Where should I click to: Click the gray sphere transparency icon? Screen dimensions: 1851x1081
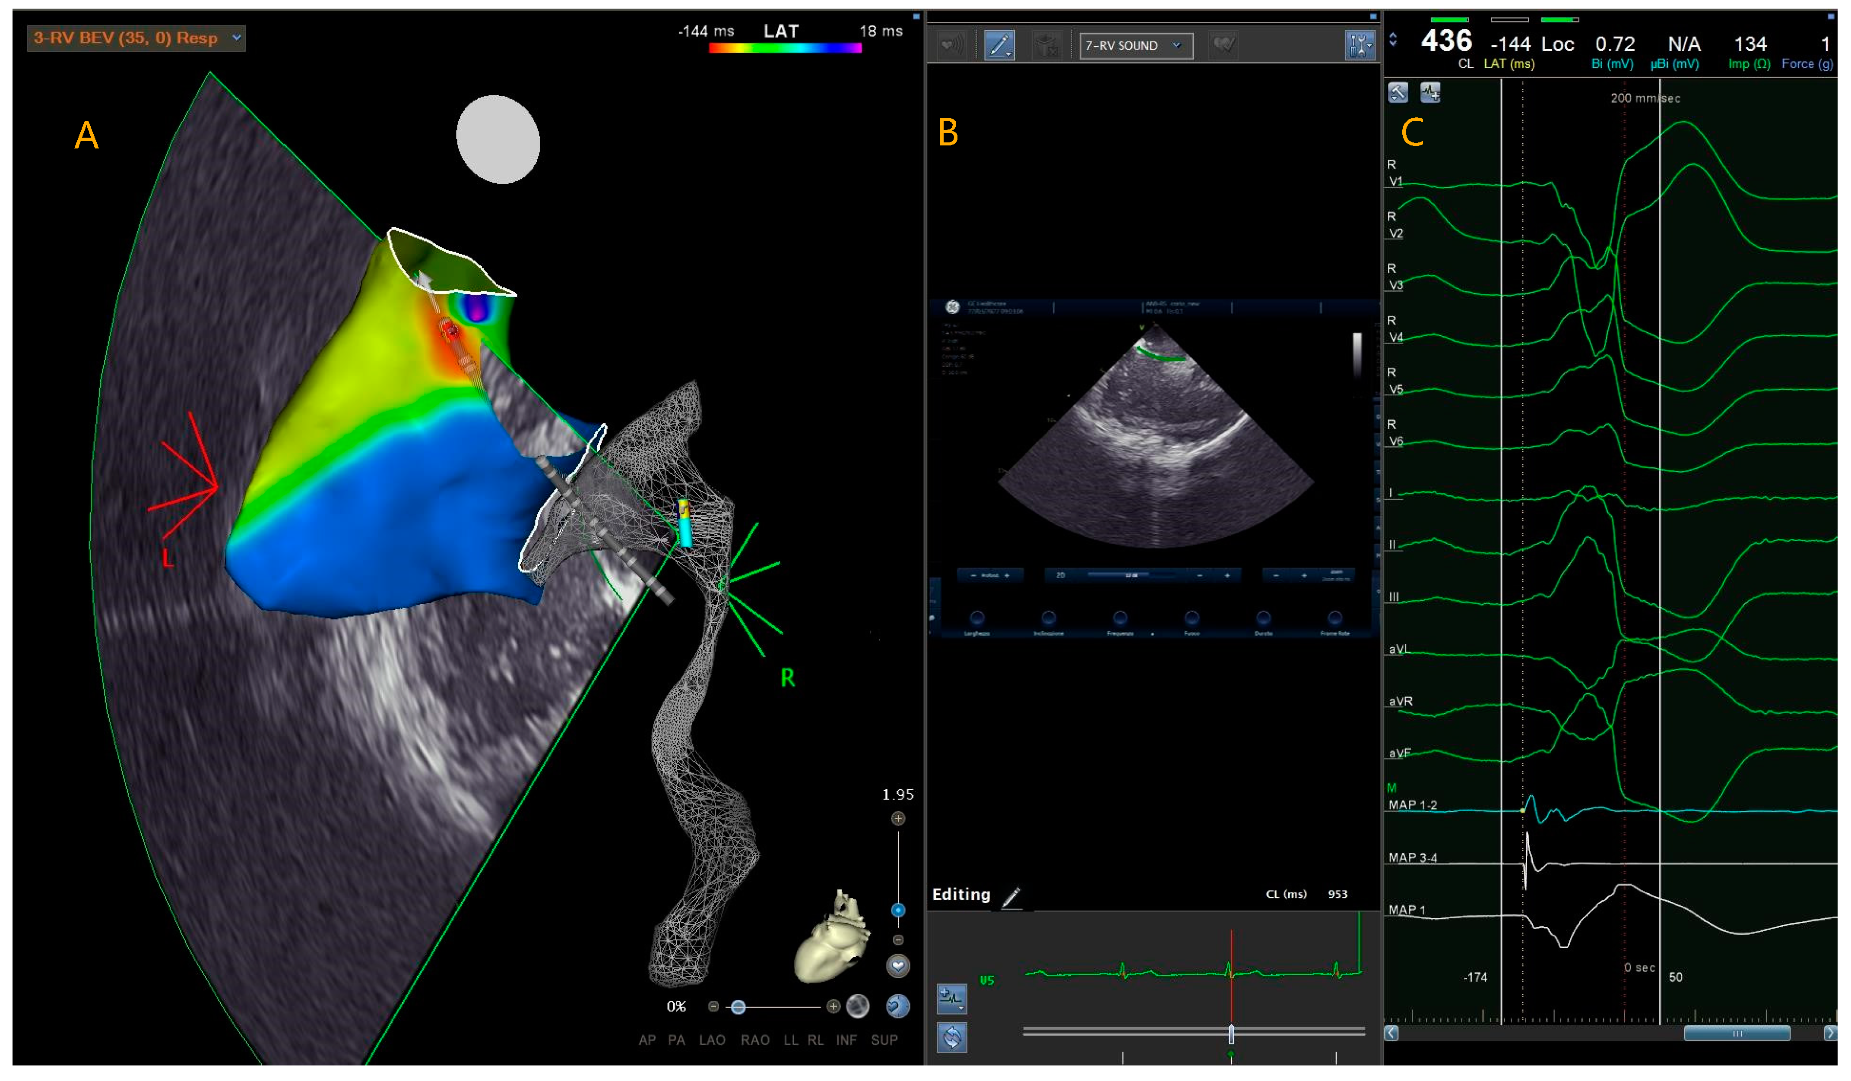click(x=858, y=1007)
